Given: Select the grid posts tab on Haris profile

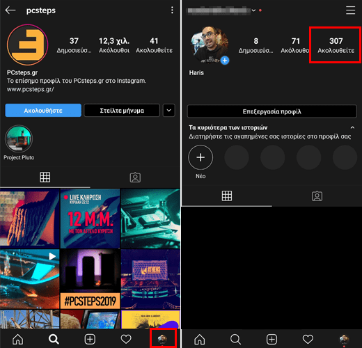Looking at the screenshot, I should click(227, 196).
